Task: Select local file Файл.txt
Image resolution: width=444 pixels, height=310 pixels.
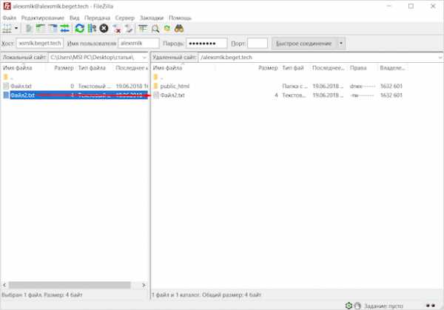Action: pos(75,86)
